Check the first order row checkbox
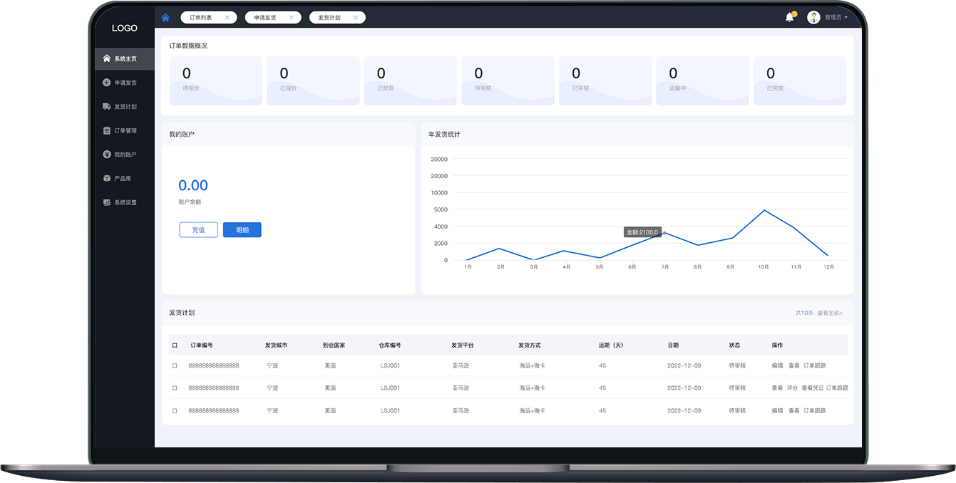Screen dimensions: 956x483 coord(175,365)
